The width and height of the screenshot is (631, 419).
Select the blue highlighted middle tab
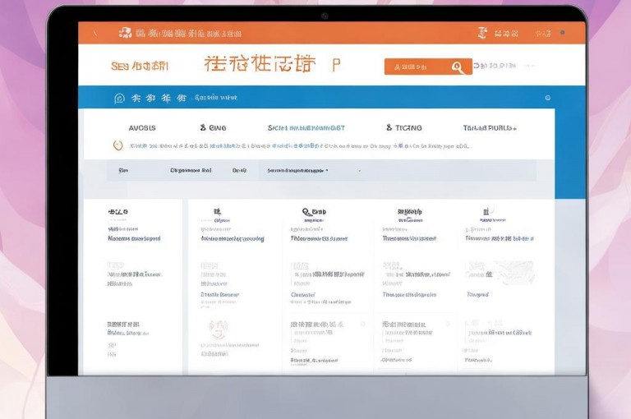(x=306, y=128)
